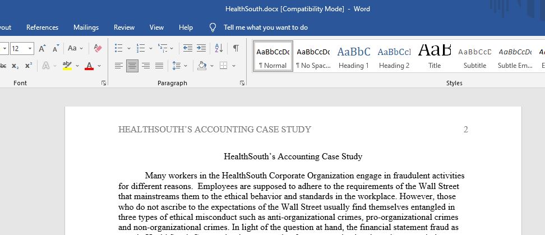545x235 pixels.
Task: Open the Font dialog launcher
Action: tap(104, 83)
